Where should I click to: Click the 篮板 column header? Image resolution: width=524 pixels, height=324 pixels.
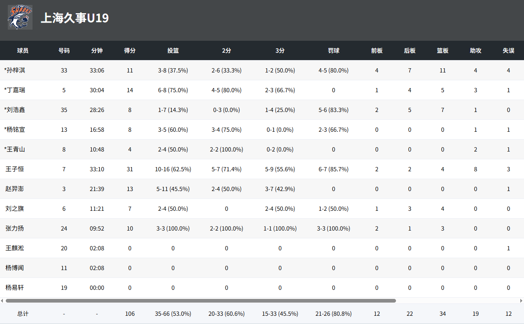pyautogui.click(x=442, y=51)
